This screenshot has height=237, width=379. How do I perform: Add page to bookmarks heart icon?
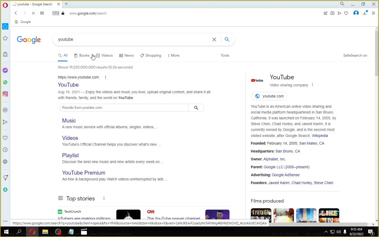[346, 13]
